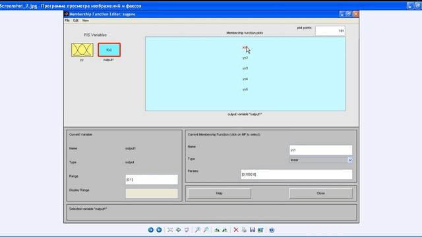Click the Range input field
The image size is (422, 237).
(152, 180)
